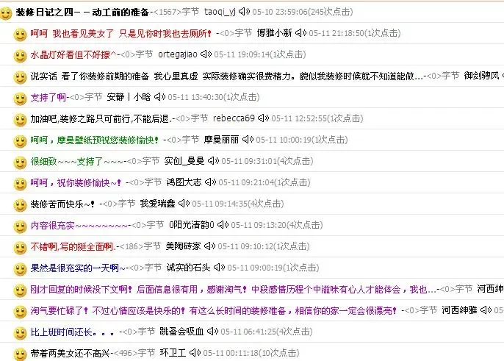Open reply 说实话 看了你装修前期的准备
Screen dimensions: 504x361
pos(226,76)
